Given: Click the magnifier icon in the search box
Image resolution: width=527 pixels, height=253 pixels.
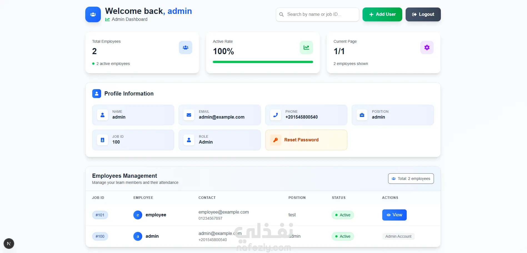Looking at the screenshot, I should click(x=281, y=14).
